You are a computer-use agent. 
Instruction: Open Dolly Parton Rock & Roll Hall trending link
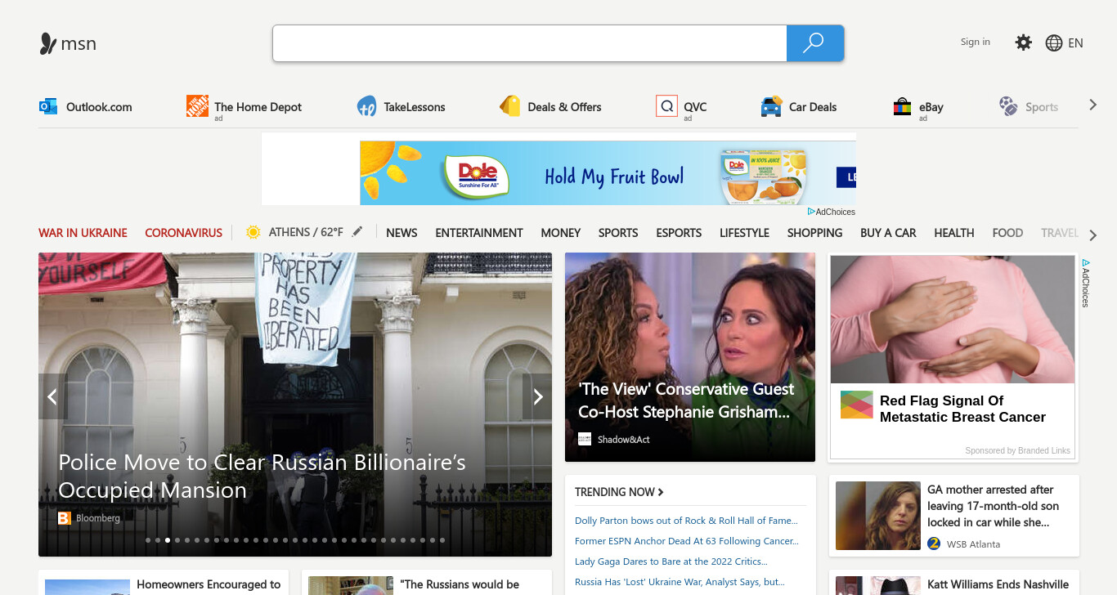tap(686, 521)
